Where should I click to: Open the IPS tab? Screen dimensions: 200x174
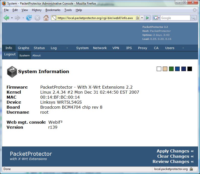129,48
